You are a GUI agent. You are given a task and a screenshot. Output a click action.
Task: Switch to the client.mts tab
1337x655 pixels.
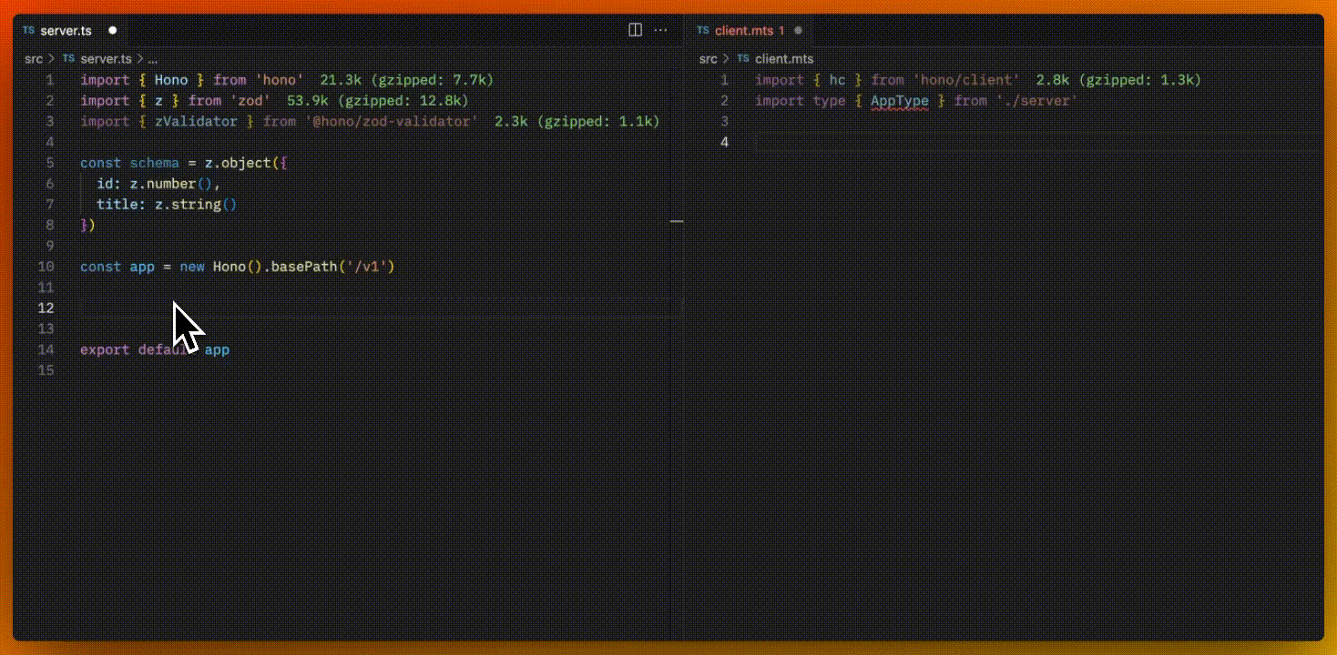[743, 30]
